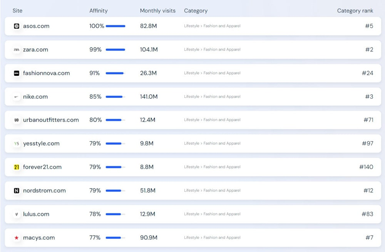Viewport: 385px width, 252px height.
Task: Click the Fashion and Apparel category for nike.com
Action: click(x=222, y=97)
